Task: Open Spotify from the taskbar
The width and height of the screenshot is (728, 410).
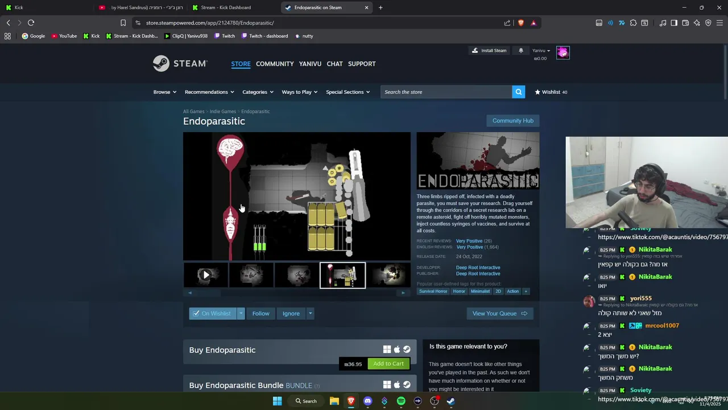Action: click(401, 401)
